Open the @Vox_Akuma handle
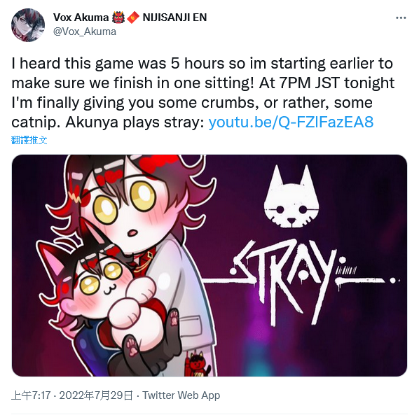This screenshot has height=415, width=419. (x=85, y=31)
